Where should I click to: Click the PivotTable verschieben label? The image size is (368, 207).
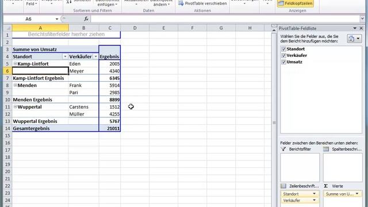point(206,3)
